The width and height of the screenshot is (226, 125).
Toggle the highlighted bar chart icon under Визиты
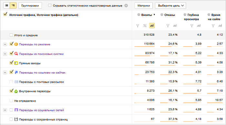(152, 26)
